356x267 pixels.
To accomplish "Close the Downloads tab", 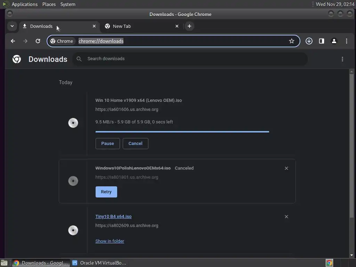I will [94, 26].
